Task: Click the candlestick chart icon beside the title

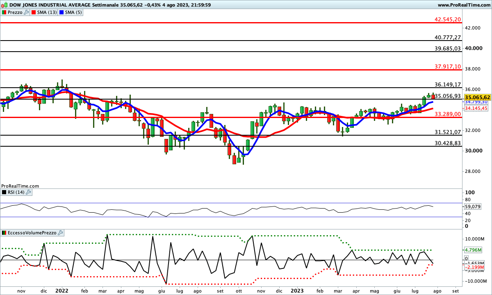Action: 4,5
